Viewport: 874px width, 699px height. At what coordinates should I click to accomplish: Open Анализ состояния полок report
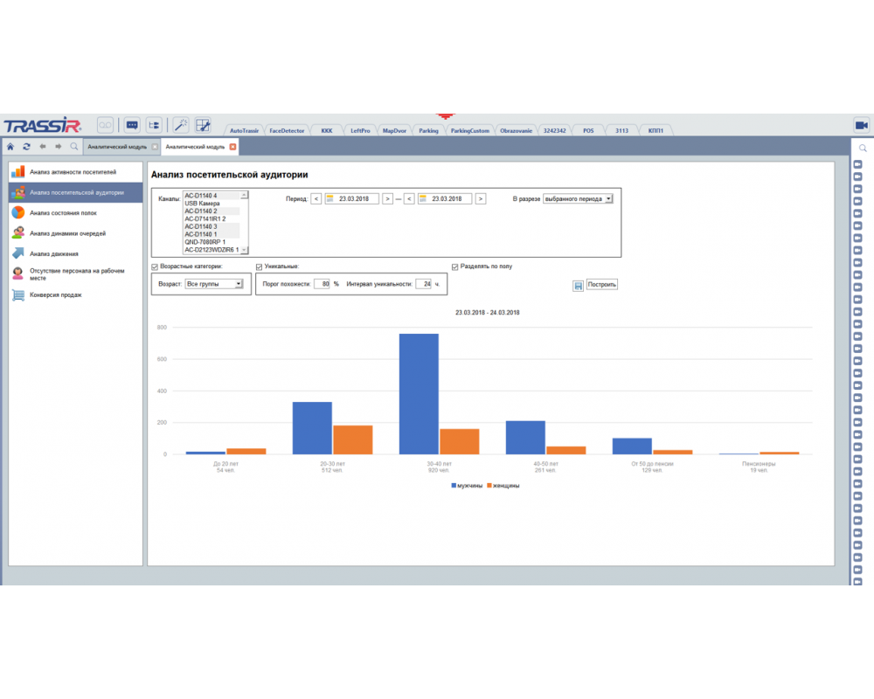[76, 212]
